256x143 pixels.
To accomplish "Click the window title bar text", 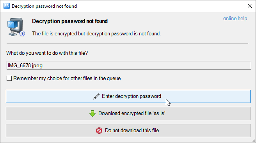I will tap(44, 6).
